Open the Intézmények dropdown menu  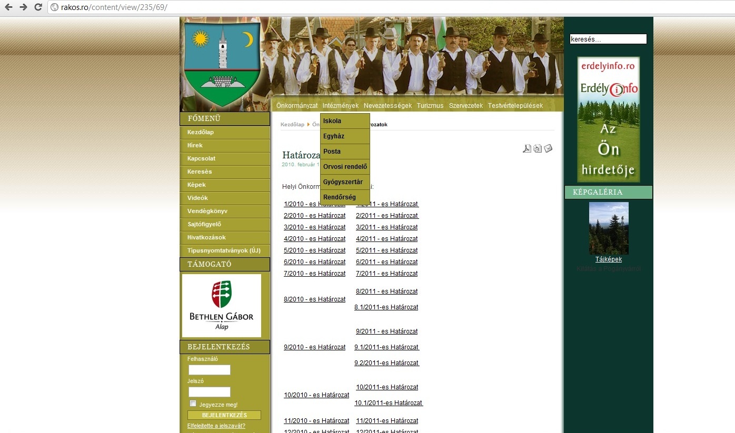click(341, 105)
